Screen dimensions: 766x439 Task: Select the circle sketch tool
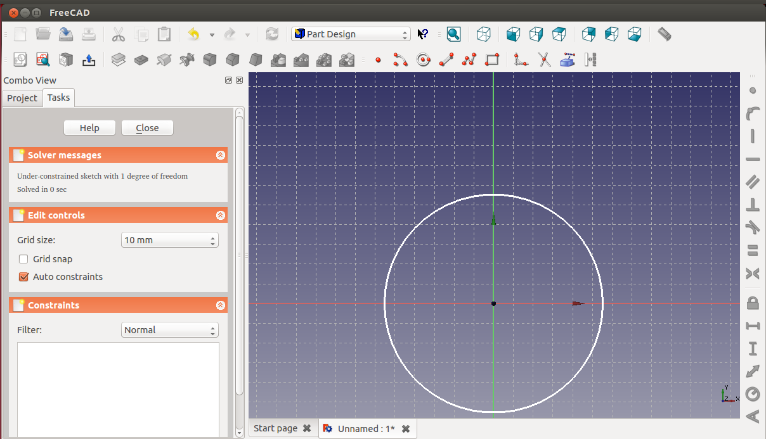(x=423, y=60)
